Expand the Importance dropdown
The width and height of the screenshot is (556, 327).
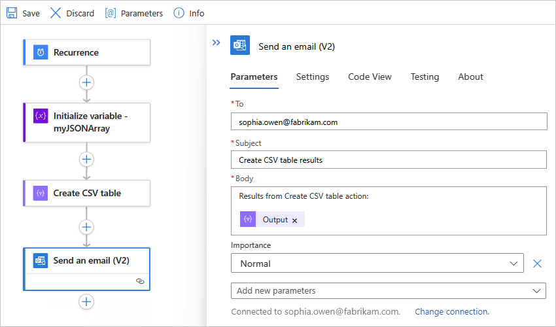tap(512, 264)
